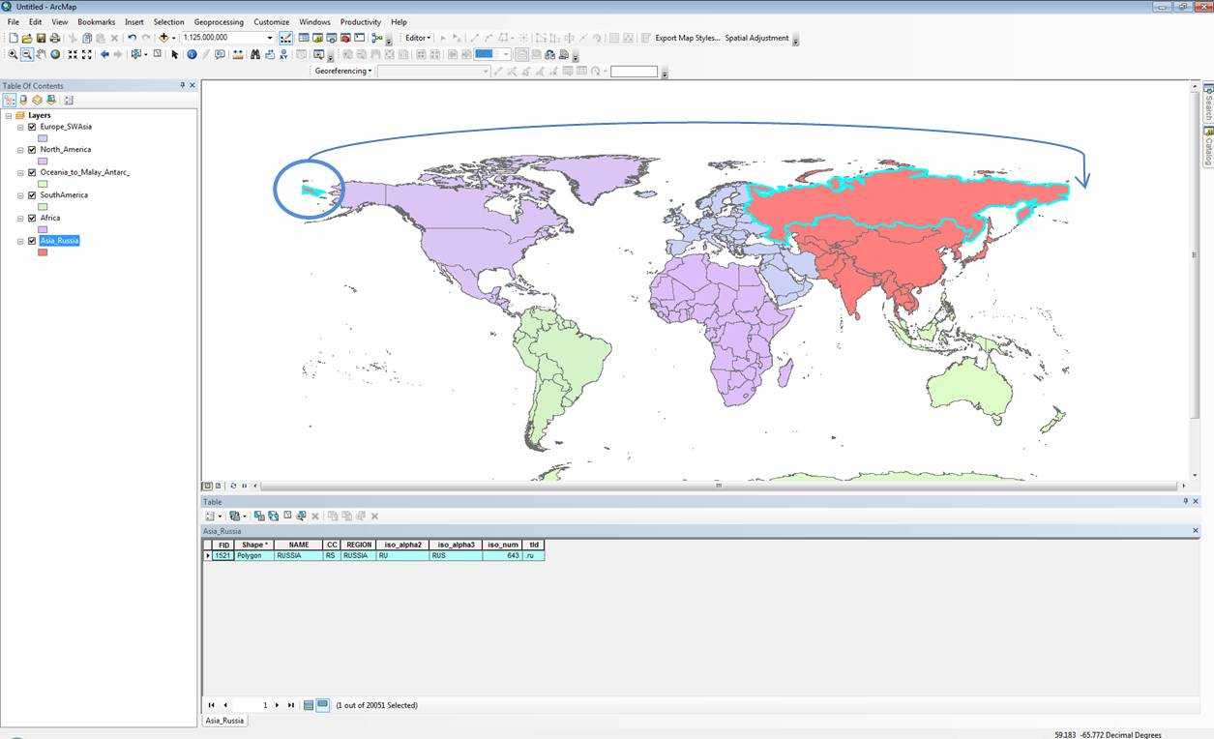Image resolution: width=1214 pixels, height=739 pixels.
Task: Click Show selected records button in table
Action: 323,705
